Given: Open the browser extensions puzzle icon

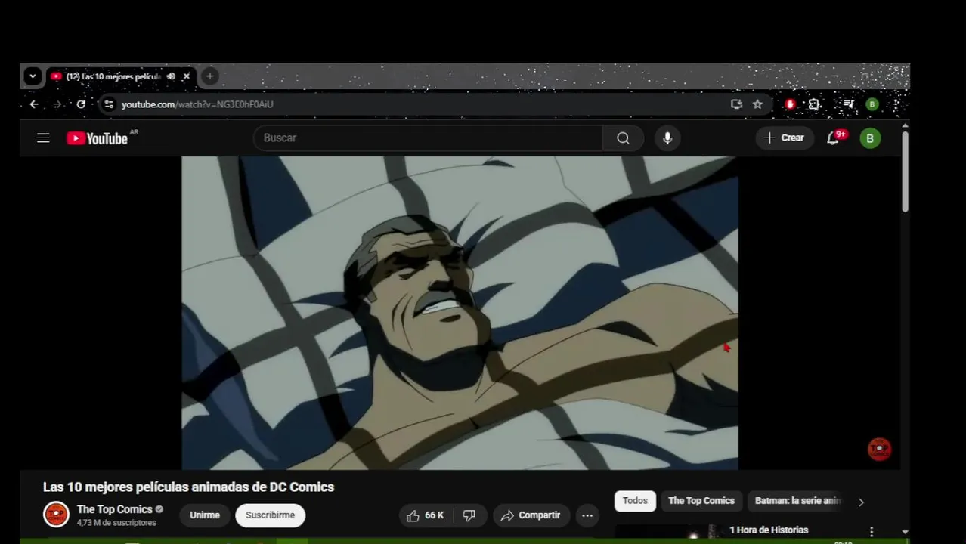Looking at the screenshot, I should pos(814,104).
